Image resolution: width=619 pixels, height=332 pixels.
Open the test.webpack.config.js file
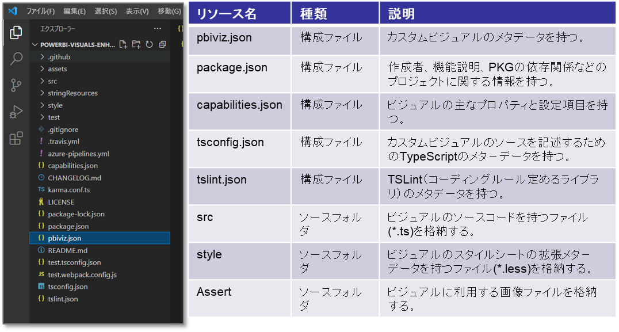(x=100, y=275)
